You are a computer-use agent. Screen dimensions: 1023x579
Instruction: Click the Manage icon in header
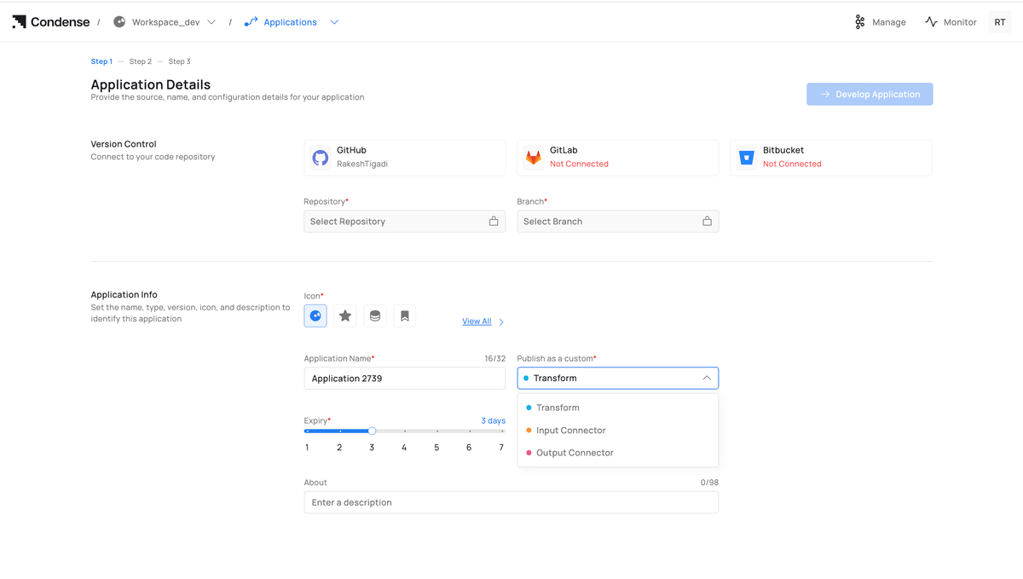(859, 22)
